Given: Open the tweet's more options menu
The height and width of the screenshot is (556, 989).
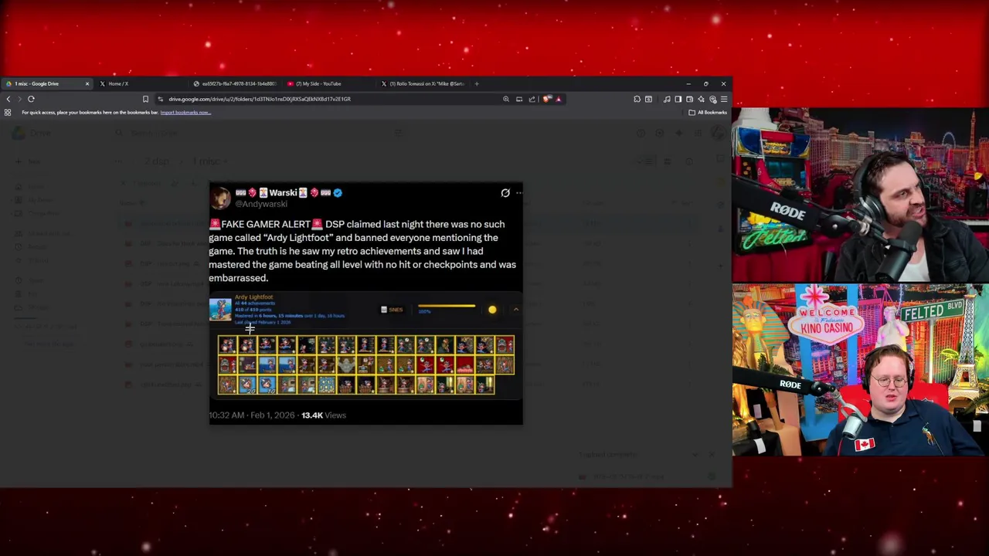Looking at the screenshot, I should point(519,193).
